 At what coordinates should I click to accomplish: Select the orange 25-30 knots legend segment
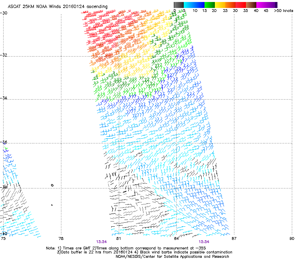tap(230, 5)
